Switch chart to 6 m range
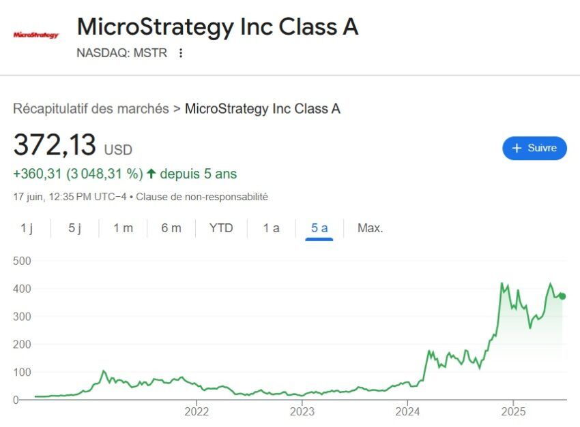This screenshot has height=427, width=580. tap(171, 228)
